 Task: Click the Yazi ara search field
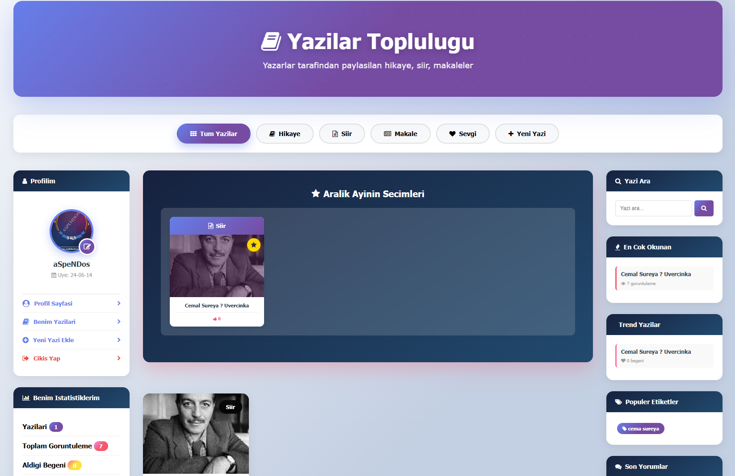(x=654, y=208)
